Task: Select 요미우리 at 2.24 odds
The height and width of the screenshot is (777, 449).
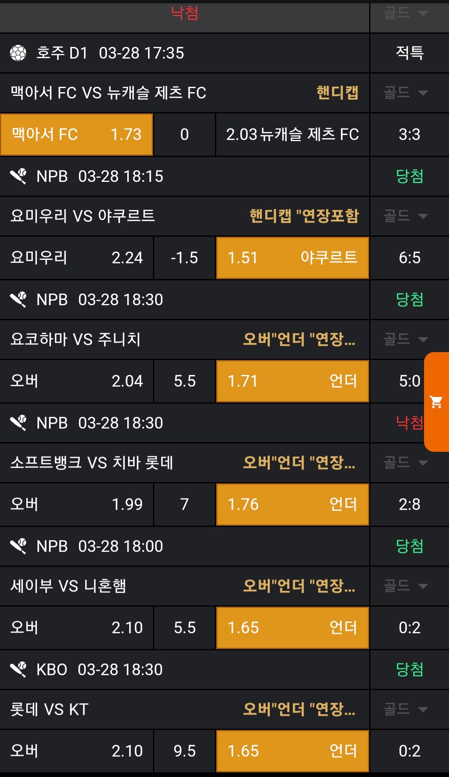Action: point(77,258)
